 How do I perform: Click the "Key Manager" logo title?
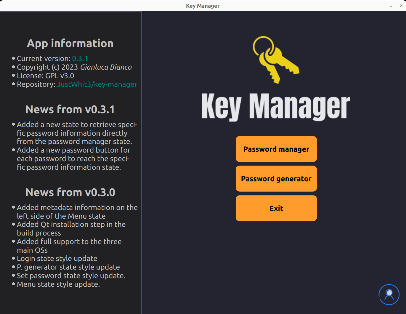(276, 107)
